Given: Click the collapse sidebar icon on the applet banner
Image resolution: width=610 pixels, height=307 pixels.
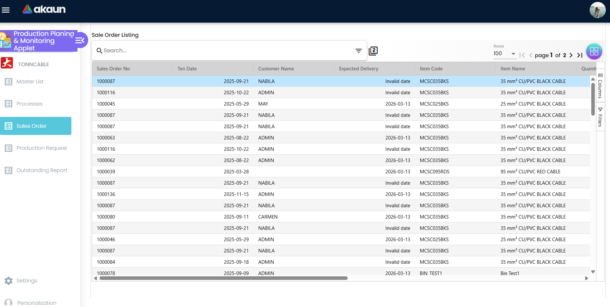Looking at the screenshot, I should [79, 40].
